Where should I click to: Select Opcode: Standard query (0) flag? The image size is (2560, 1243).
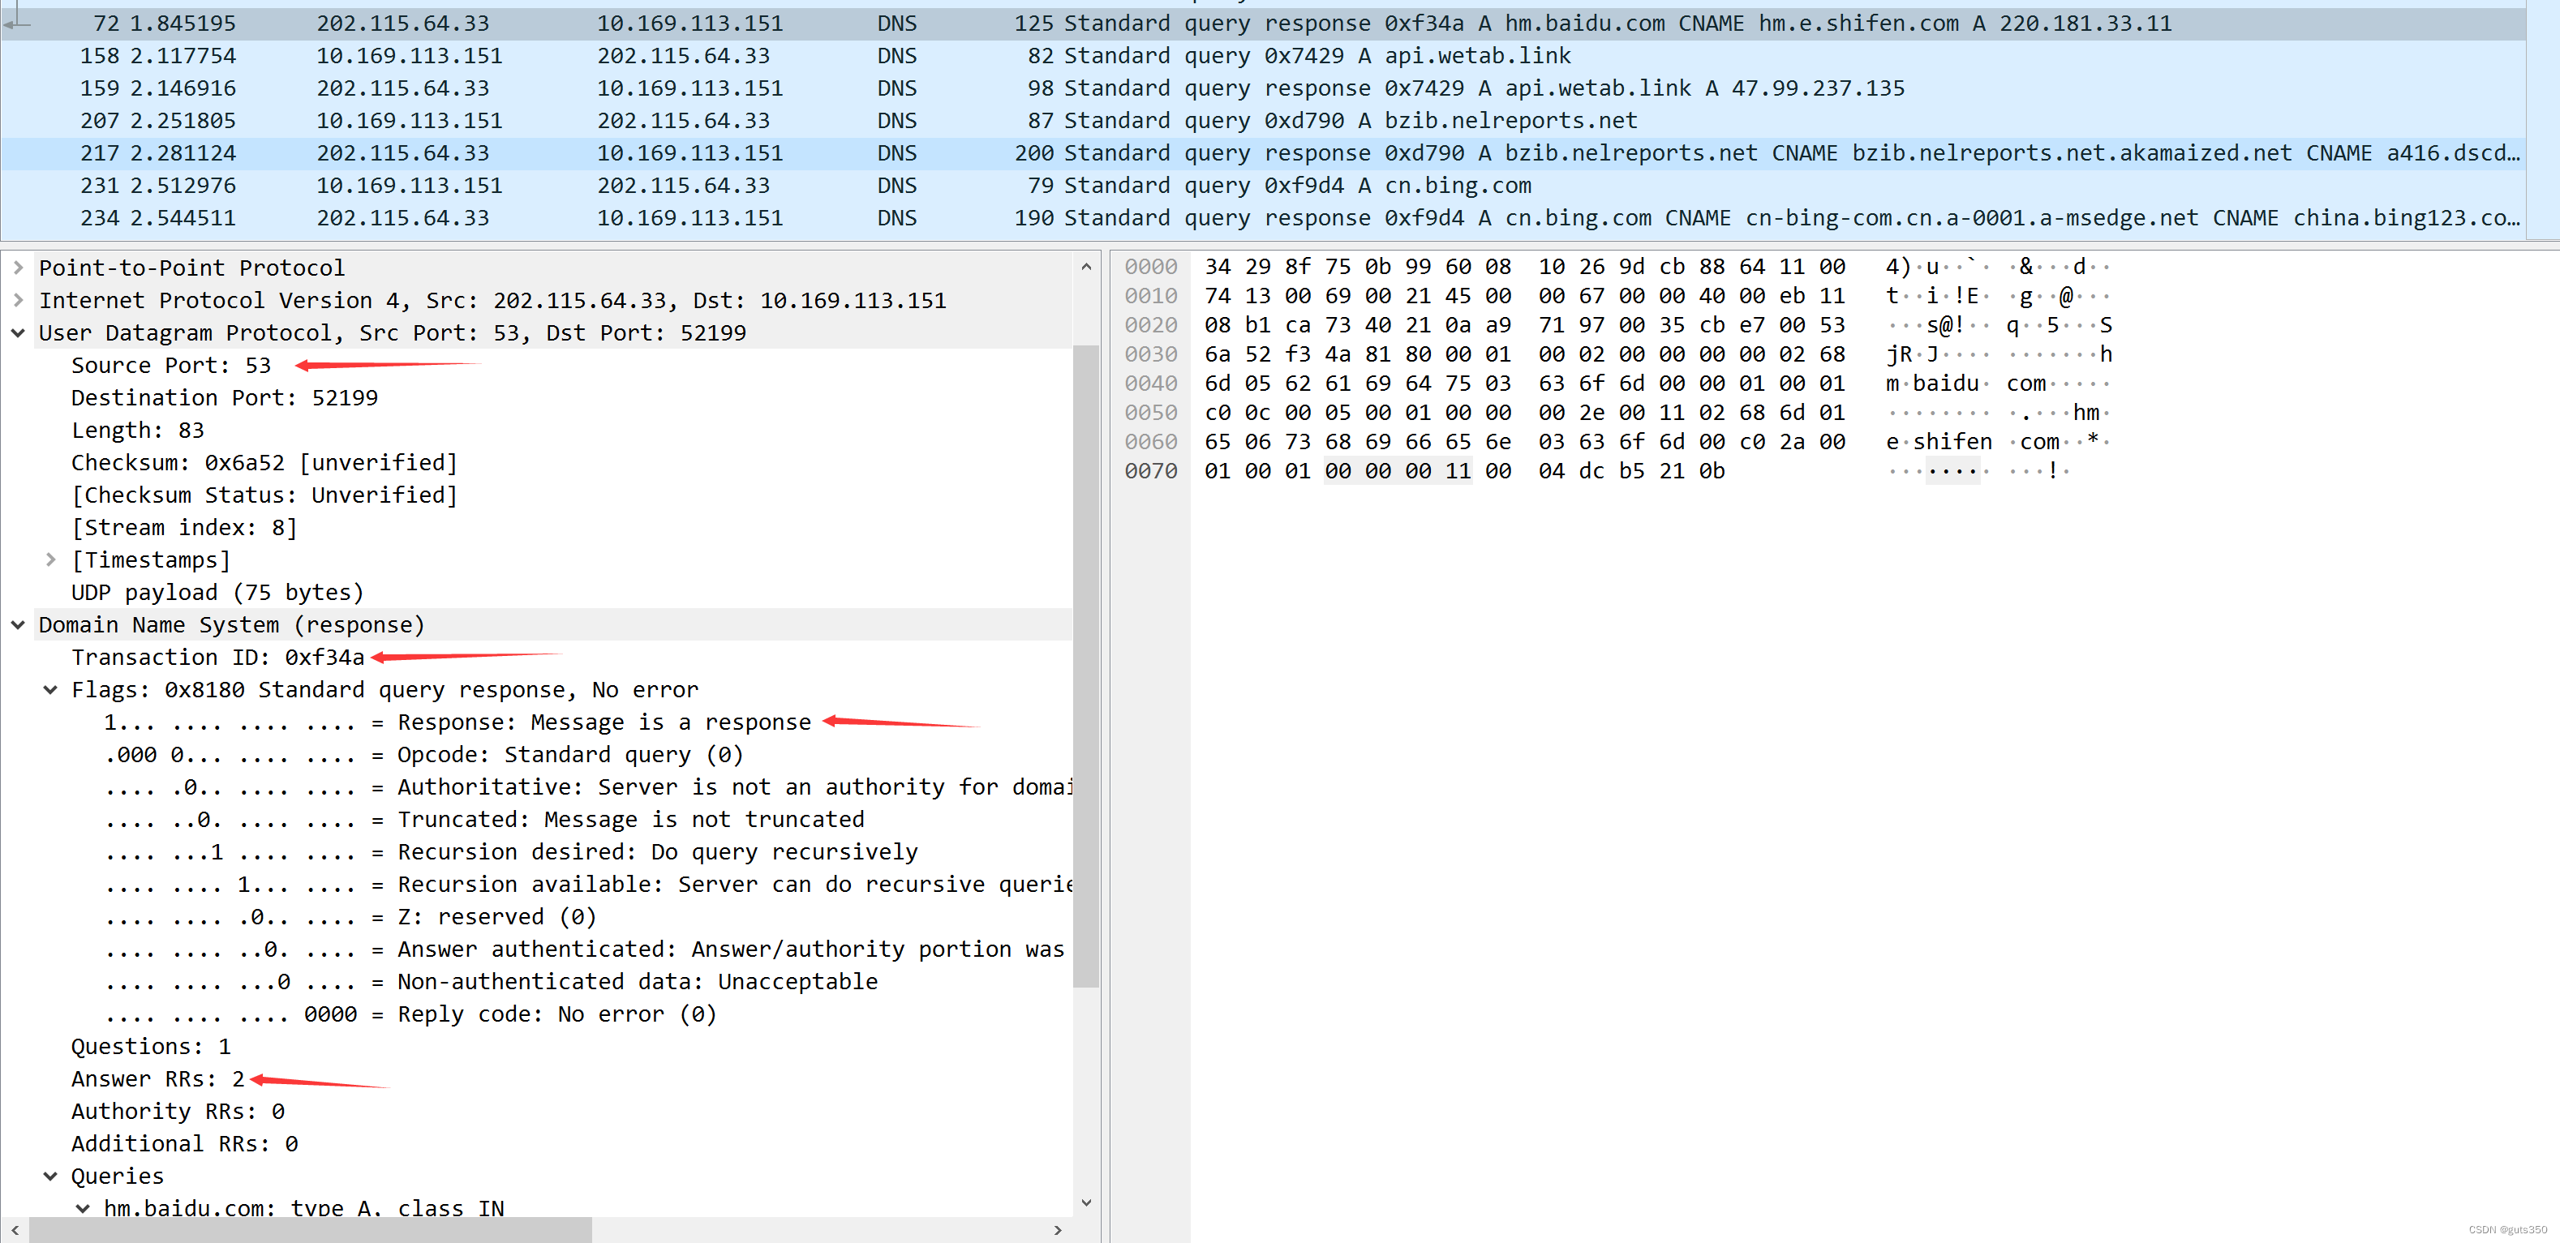coord(424,754)
